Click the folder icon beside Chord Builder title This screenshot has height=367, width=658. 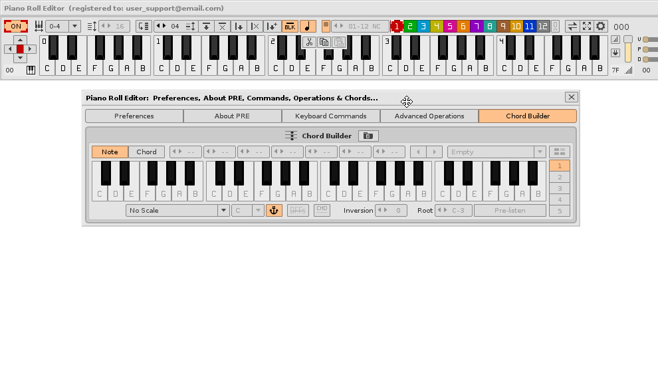click(x=368, y=136)
